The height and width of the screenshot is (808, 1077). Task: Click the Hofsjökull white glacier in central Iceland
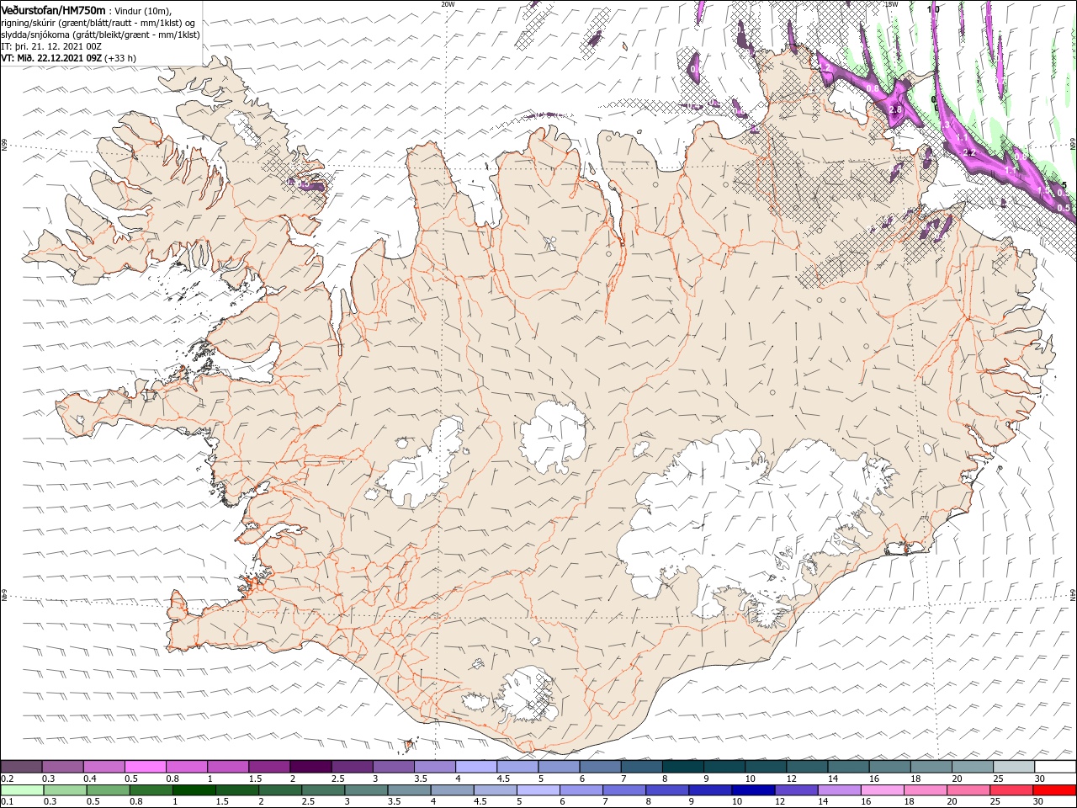pyautogui.click(x=553, y=436)
